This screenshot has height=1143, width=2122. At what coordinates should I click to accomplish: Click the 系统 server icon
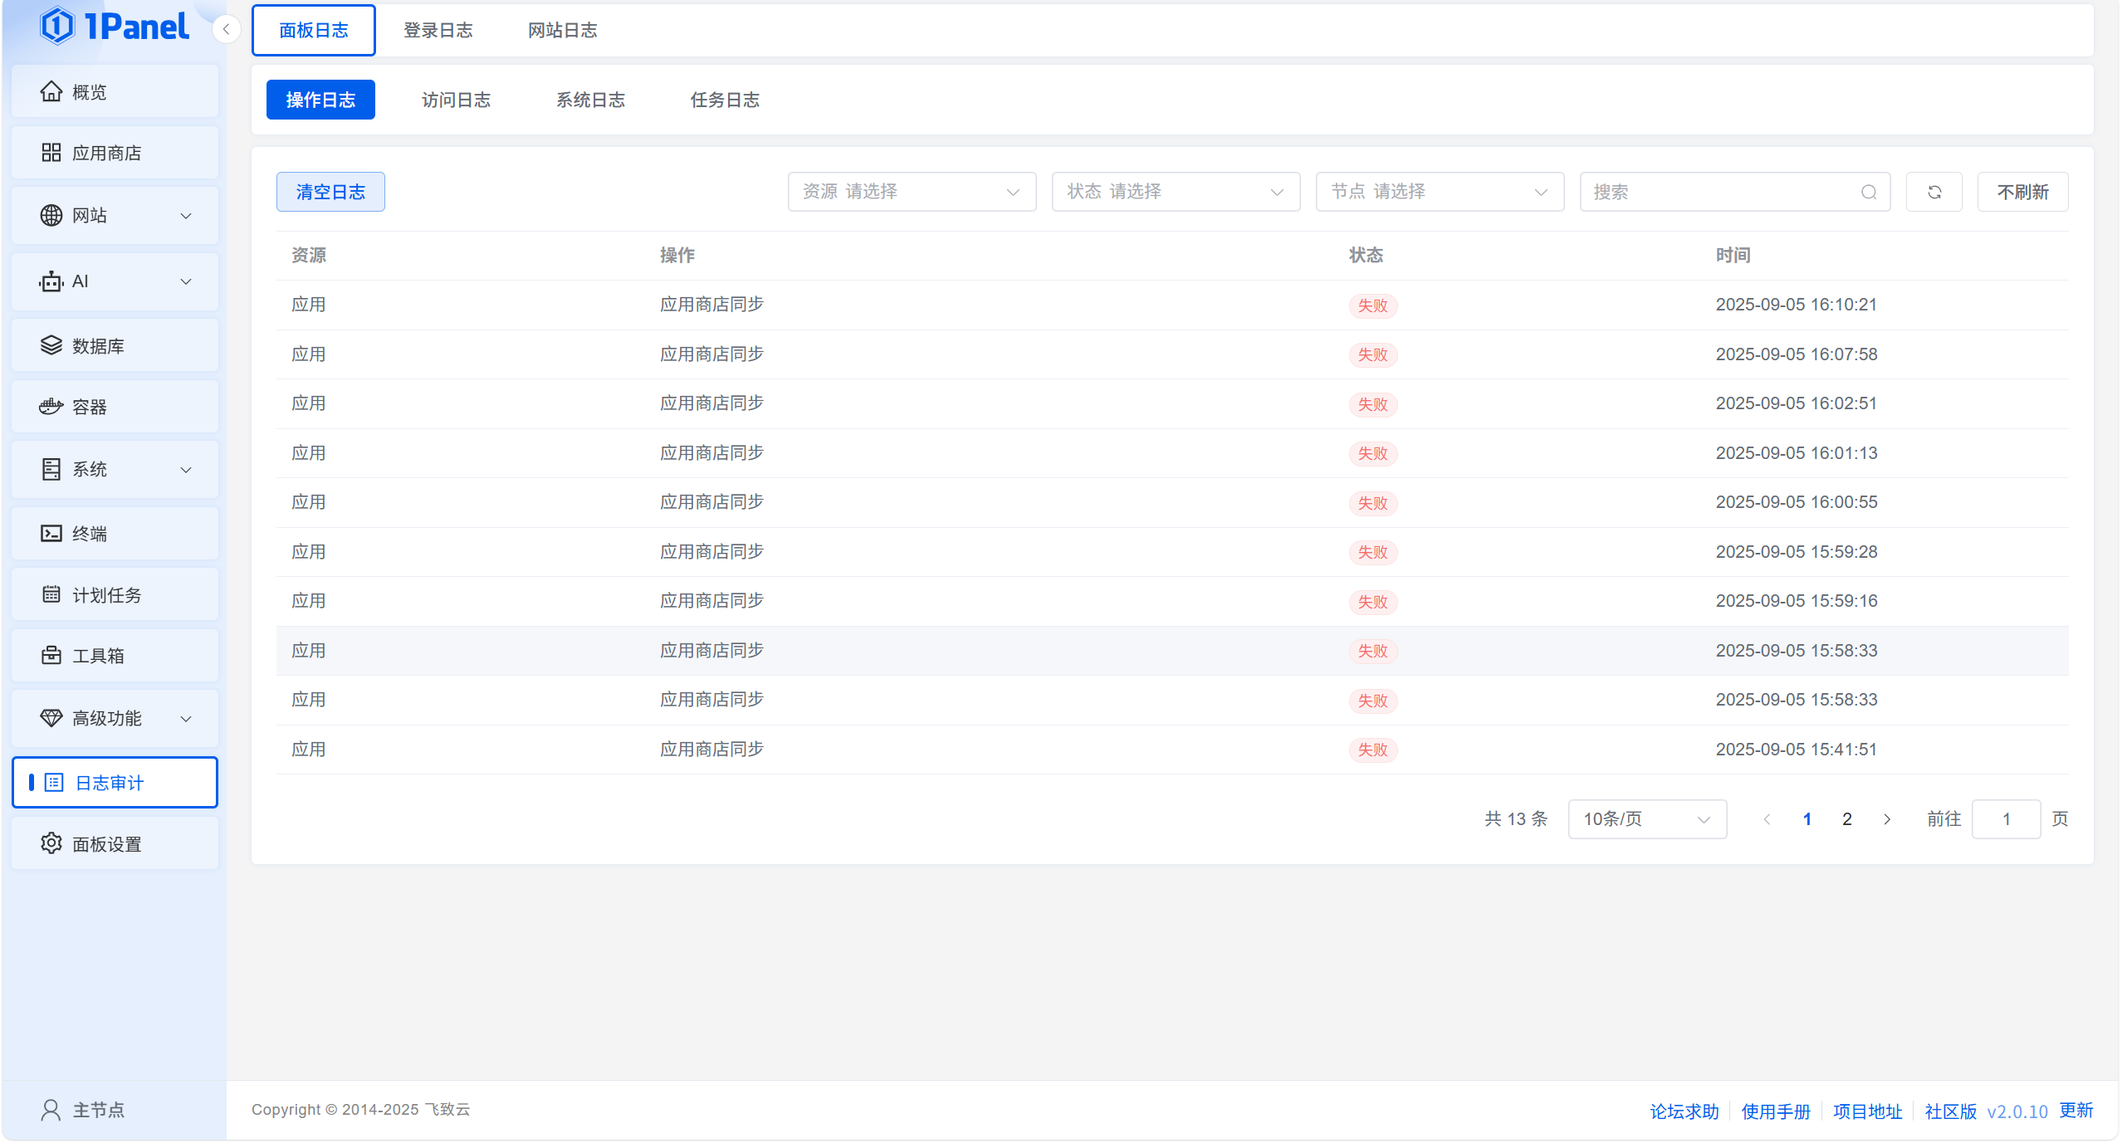pos(51,469)
